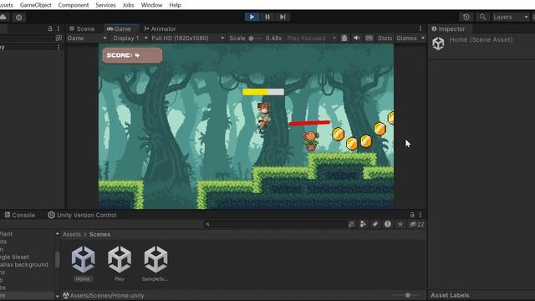Click the Asset Labels header

pos(450,295)
